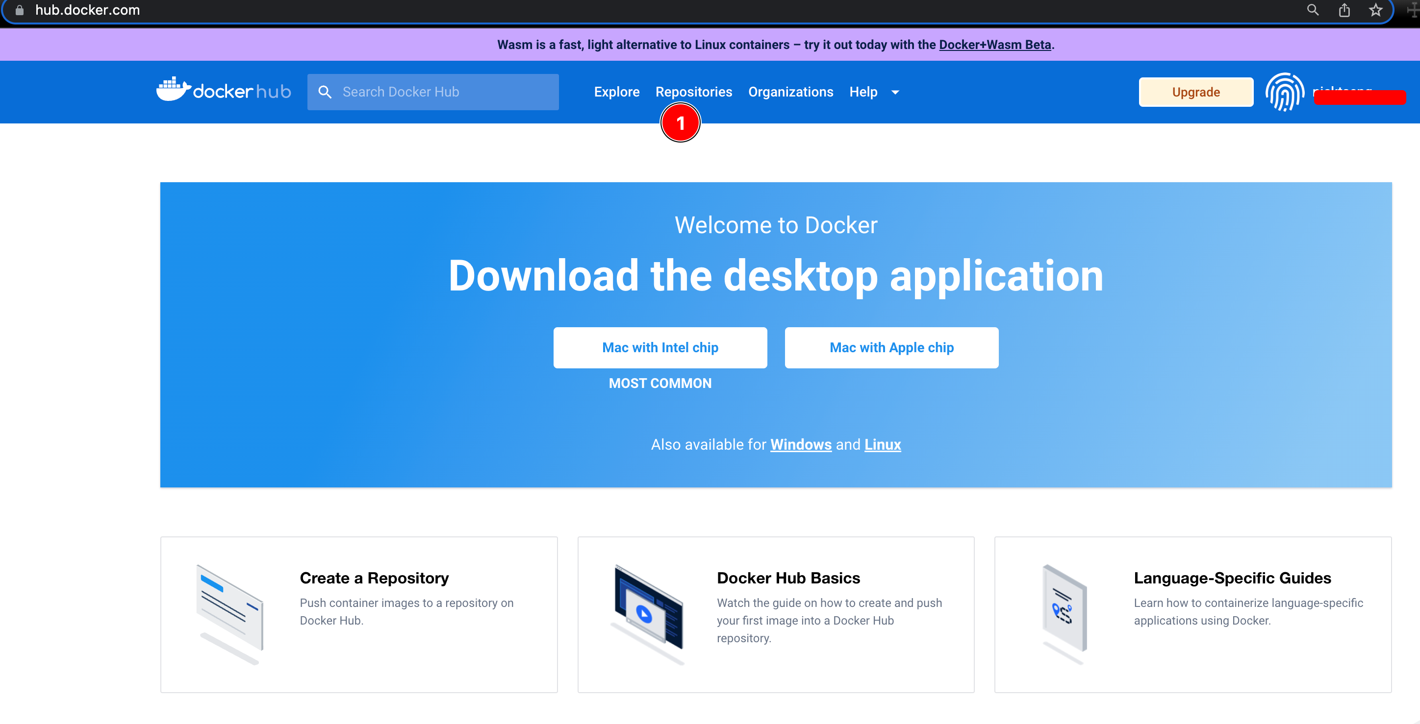
Task: Go to the Organizations page
Action: click(790, 92)
